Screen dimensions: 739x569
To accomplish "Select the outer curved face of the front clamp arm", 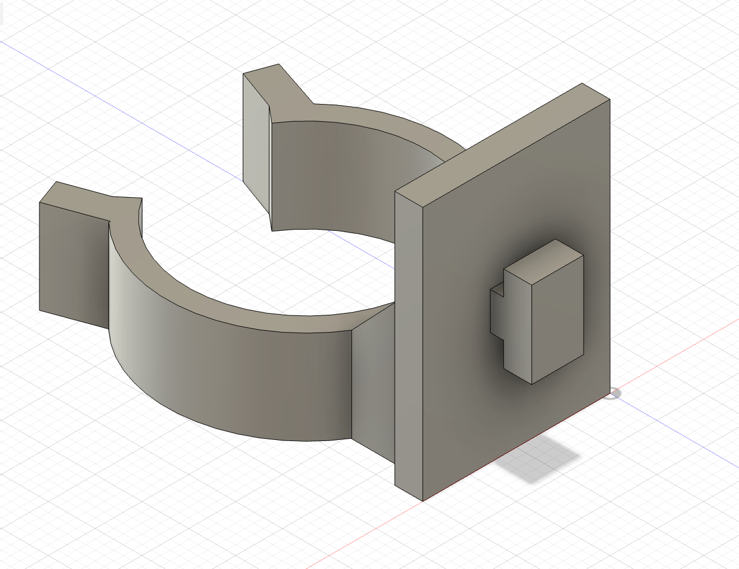I will click(x=228, y=366).
